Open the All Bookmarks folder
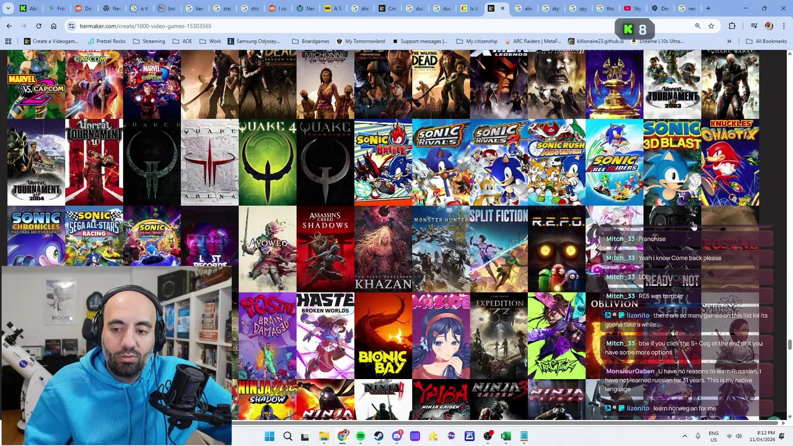793x446 pixels. 766,42
